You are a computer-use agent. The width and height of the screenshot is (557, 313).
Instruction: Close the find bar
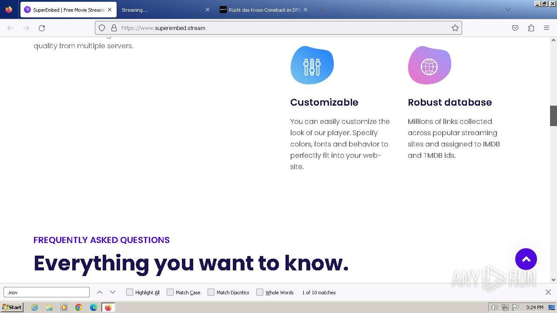point(548,293)
